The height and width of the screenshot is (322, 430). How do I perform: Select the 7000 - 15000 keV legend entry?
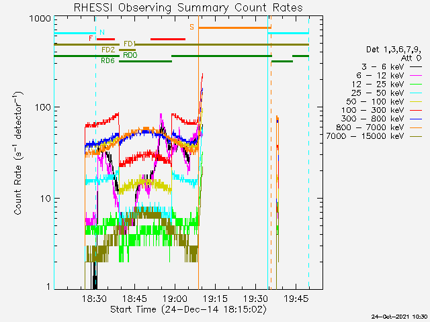374,136
